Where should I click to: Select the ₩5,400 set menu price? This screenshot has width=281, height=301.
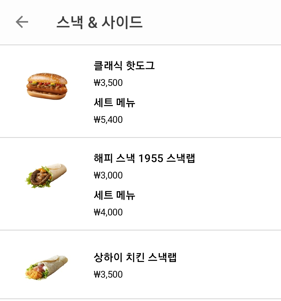pyautogui.click(x=108, y=120)
